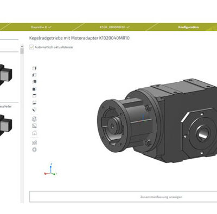Choose the isometric view cube icon

point(34,109)
